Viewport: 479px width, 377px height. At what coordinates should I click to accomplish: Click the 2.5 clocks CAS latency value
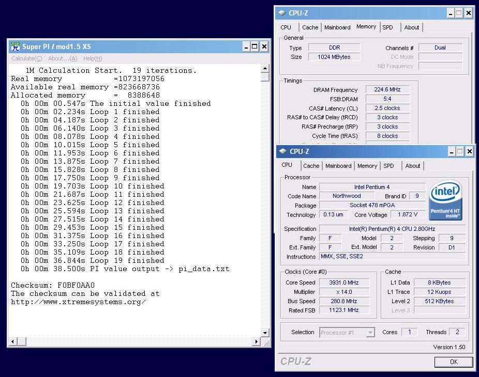click(387, 108)
